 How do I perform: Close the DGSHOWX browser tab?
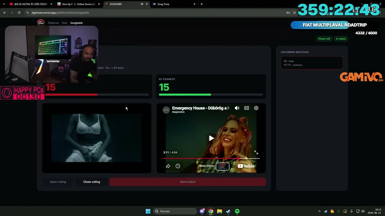tap(147, 4)
